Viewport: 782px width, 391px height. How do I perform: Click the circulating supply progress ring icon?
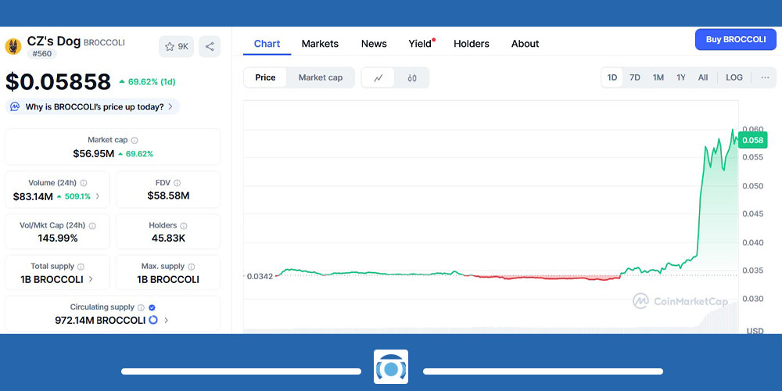click(153, 320)
